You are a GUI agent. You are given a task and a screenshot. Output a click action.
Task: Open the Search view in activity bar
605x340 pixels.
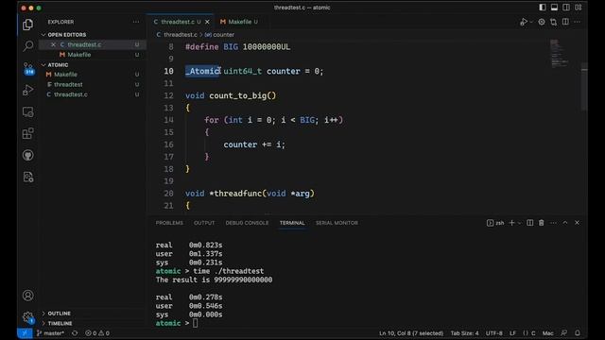[27, 46]
